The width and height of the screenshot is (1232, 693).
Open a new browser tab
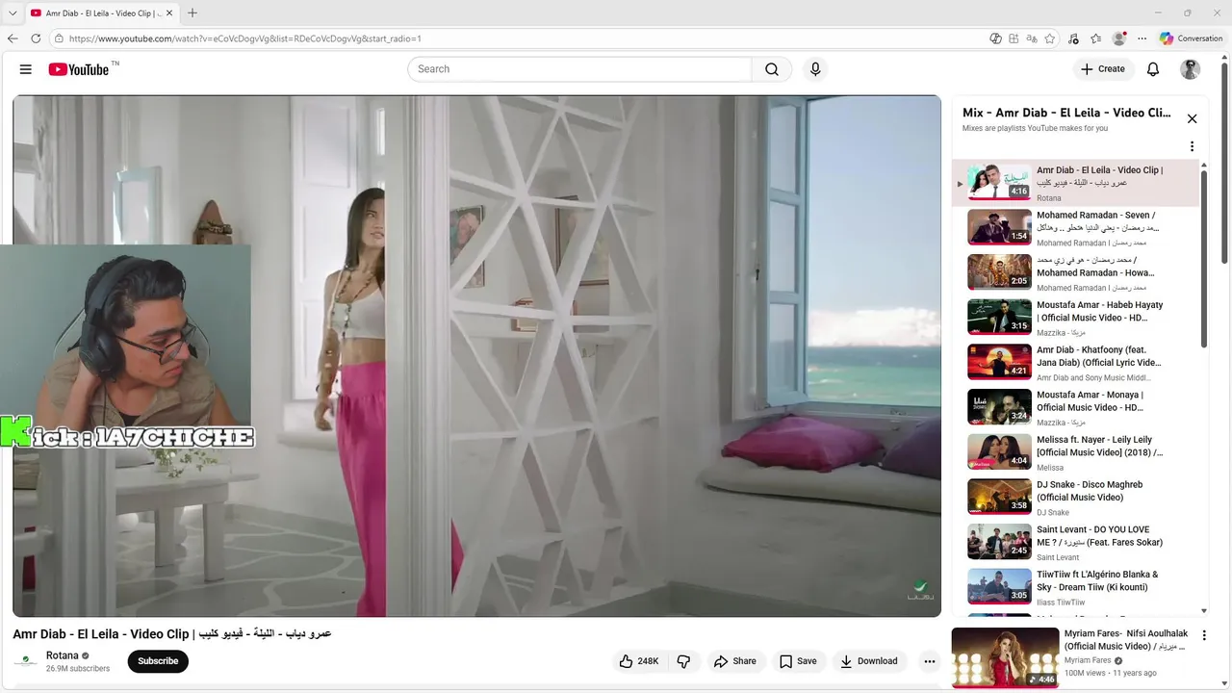pyautogui.click(x=192, y=13)
